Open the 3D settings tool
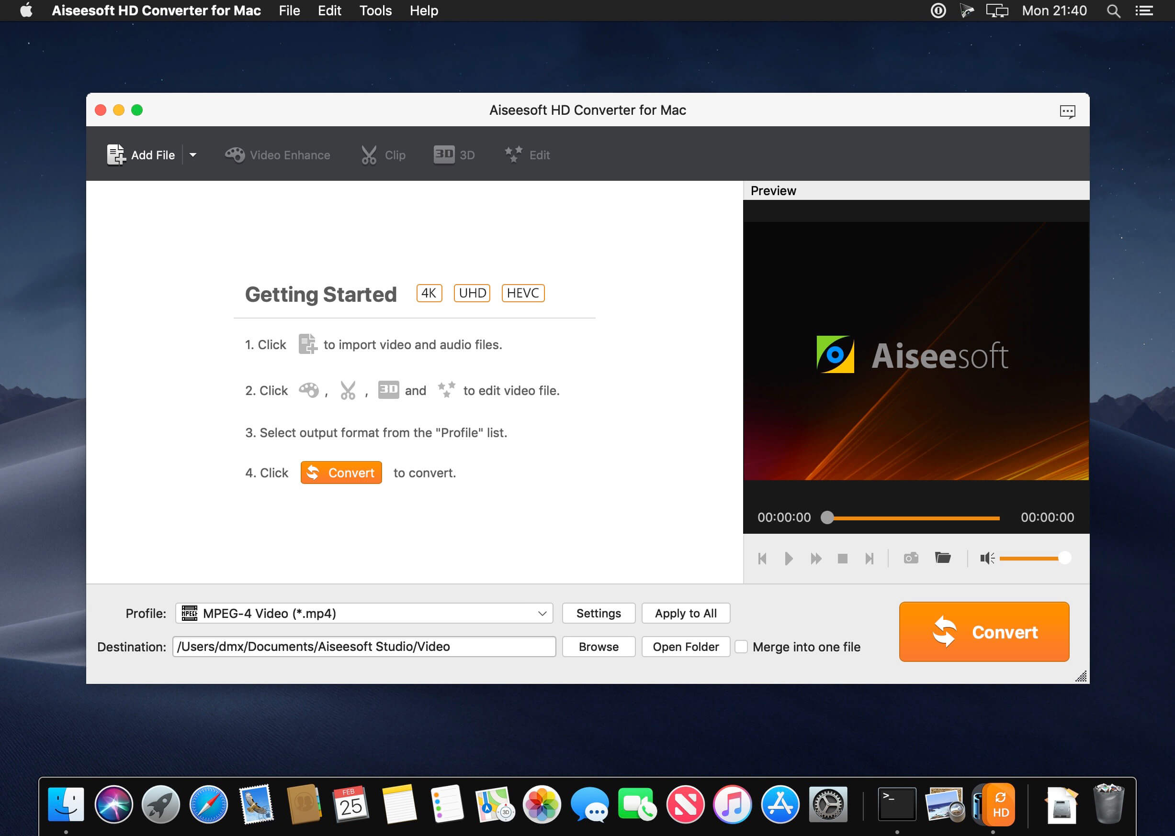The image size is (1175, 836). coord(444,154)
